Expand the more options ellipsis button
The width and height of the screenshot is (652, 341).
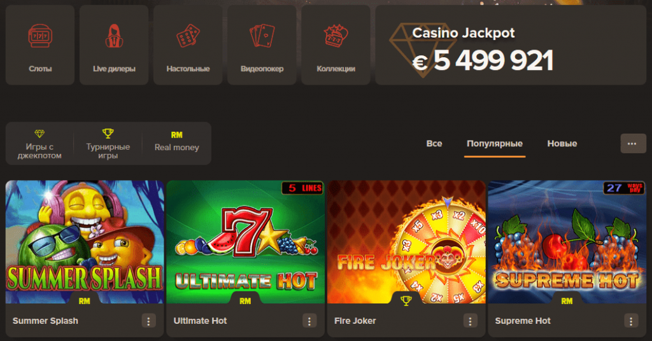tap(634, 144)
